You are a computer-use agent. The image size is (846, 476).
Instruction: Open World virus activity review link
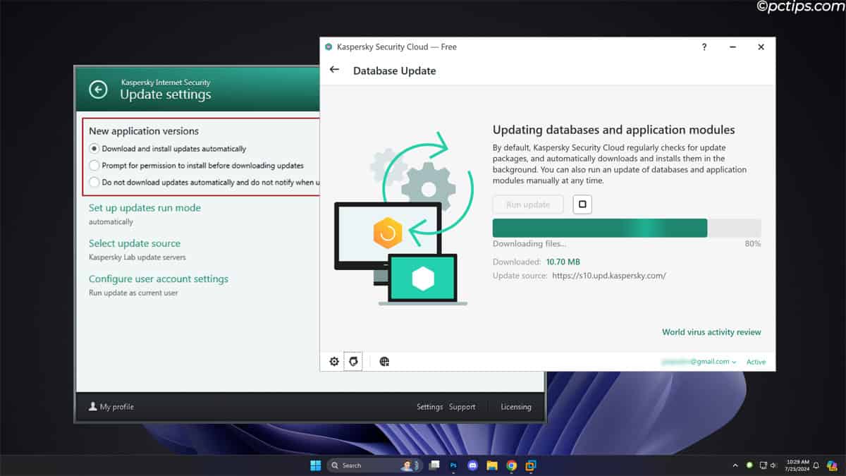point(711,332)
